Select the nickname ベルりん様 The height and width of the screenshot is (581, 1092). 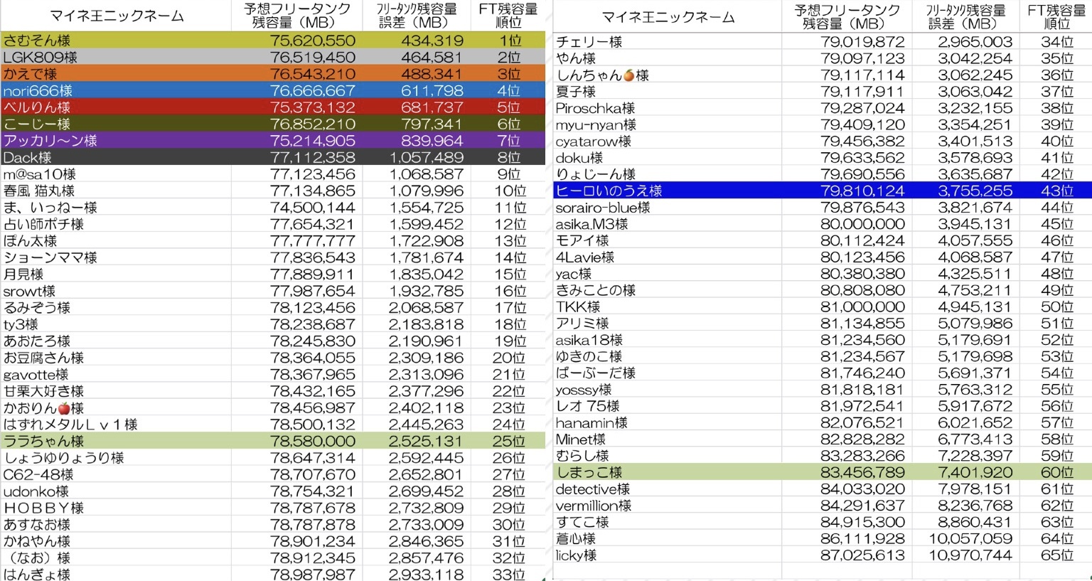[37, 107]
